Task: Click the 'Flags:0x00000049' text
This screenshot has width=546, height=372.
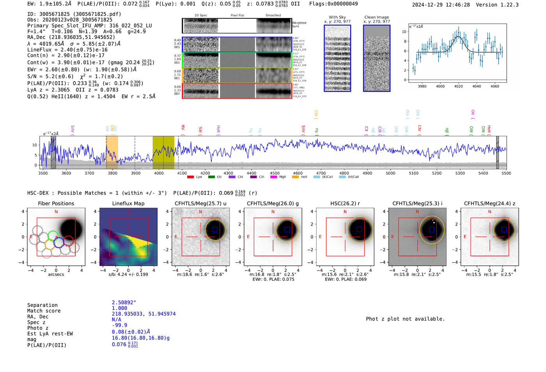Action: [333, 4]
